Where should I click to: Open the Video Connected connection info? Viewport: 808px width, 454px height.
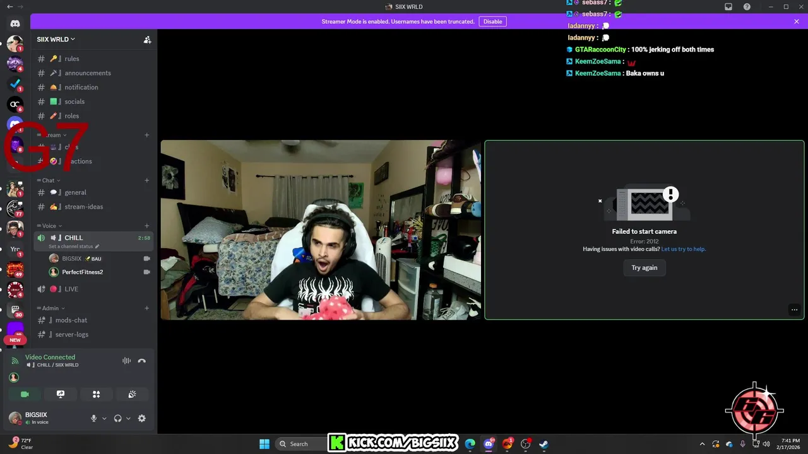click(x=50, y=358)
